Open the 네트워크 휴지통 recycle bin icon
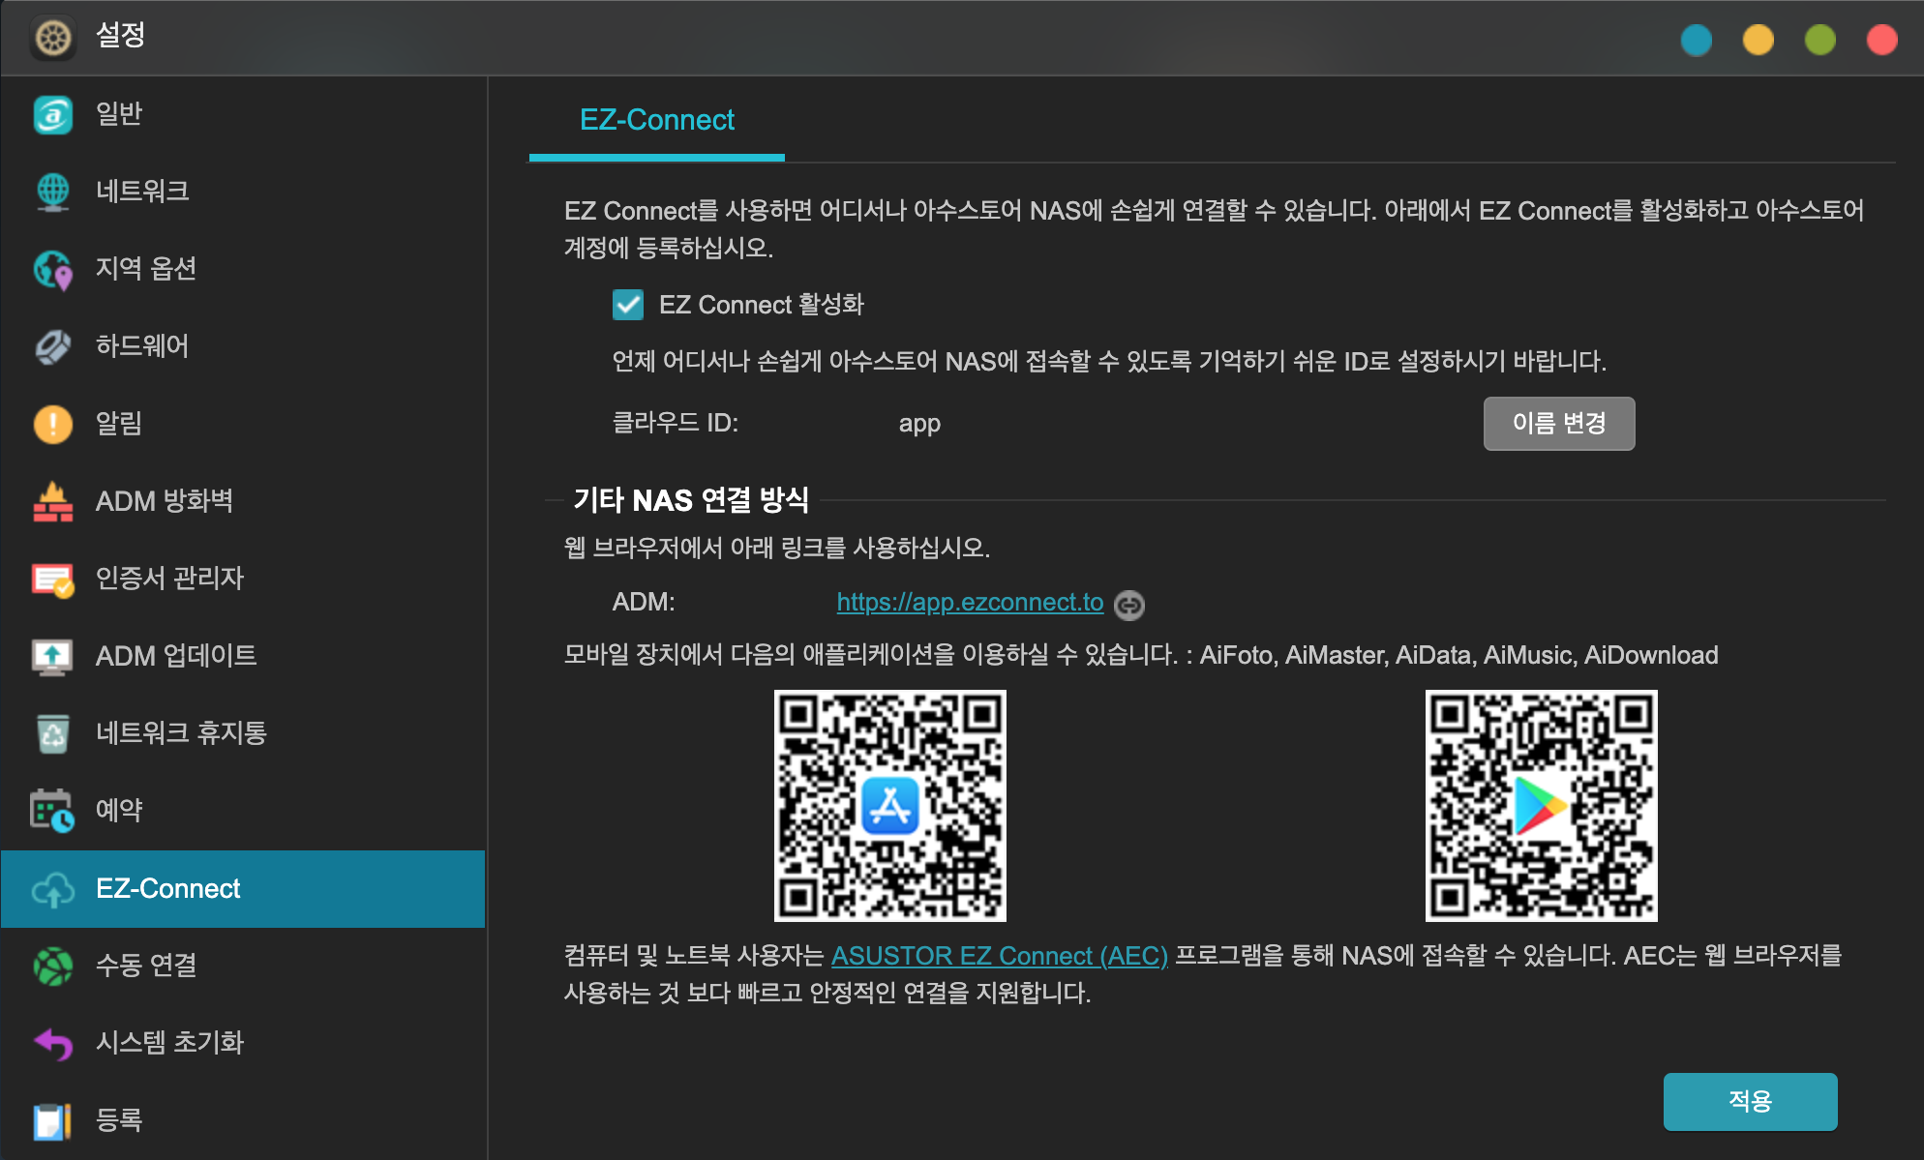The height and width of the screenshot is (1160, 1924). point(53,733)
